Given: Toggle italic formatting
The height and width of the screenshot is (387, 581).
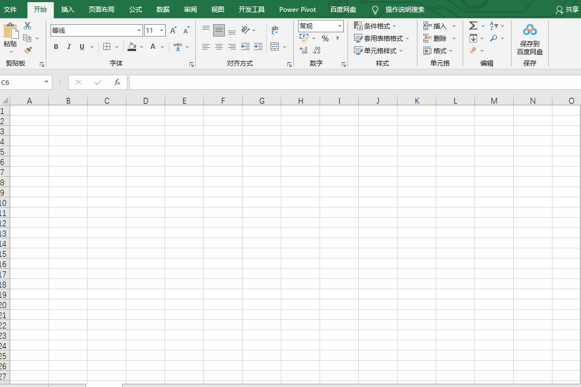Looking at the screenshot, I should 69,47.
